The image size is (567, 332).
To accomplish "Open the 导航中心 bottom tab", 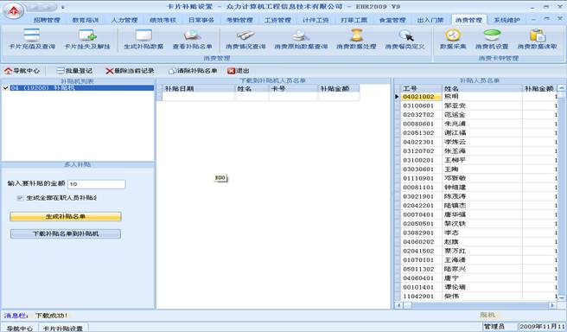I will click(20, 329).
